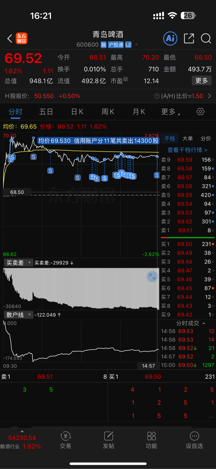Switch to the 周K tab
216x469 pixels.
click(x=108, y=112)
